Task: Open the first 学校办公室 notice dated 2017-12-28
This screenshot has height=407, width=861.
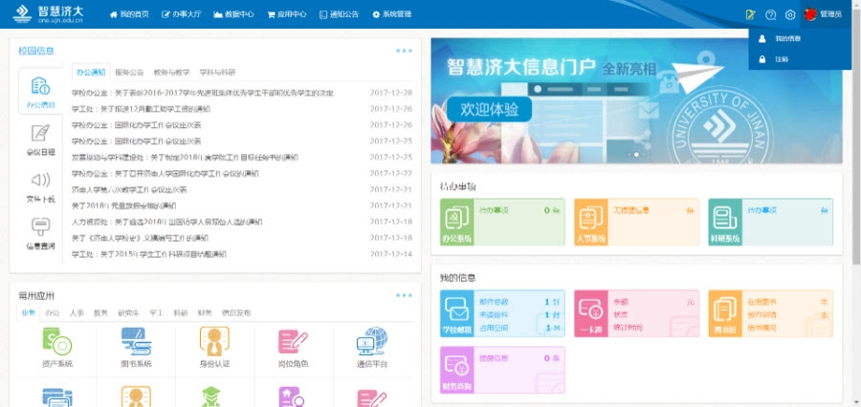Action: coord(203,93)
